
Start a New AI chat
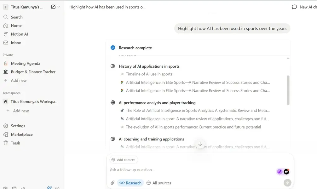[x=304, y=7]
